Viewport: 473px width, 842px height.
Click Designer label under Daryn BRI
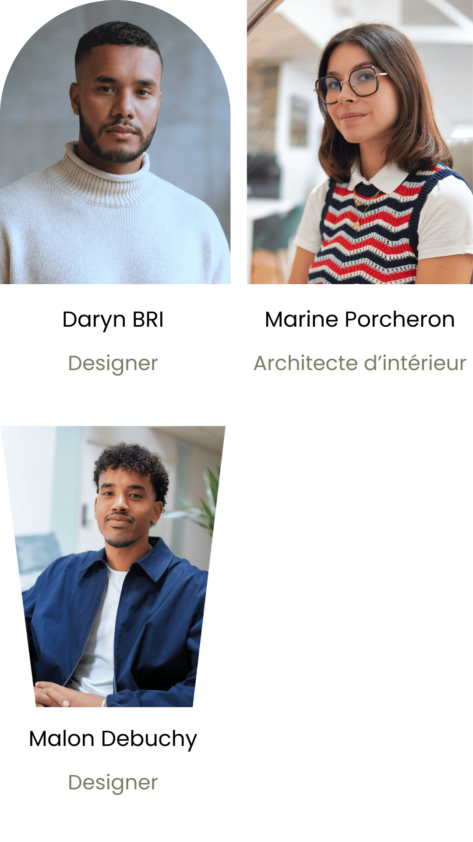coord(113,364)
